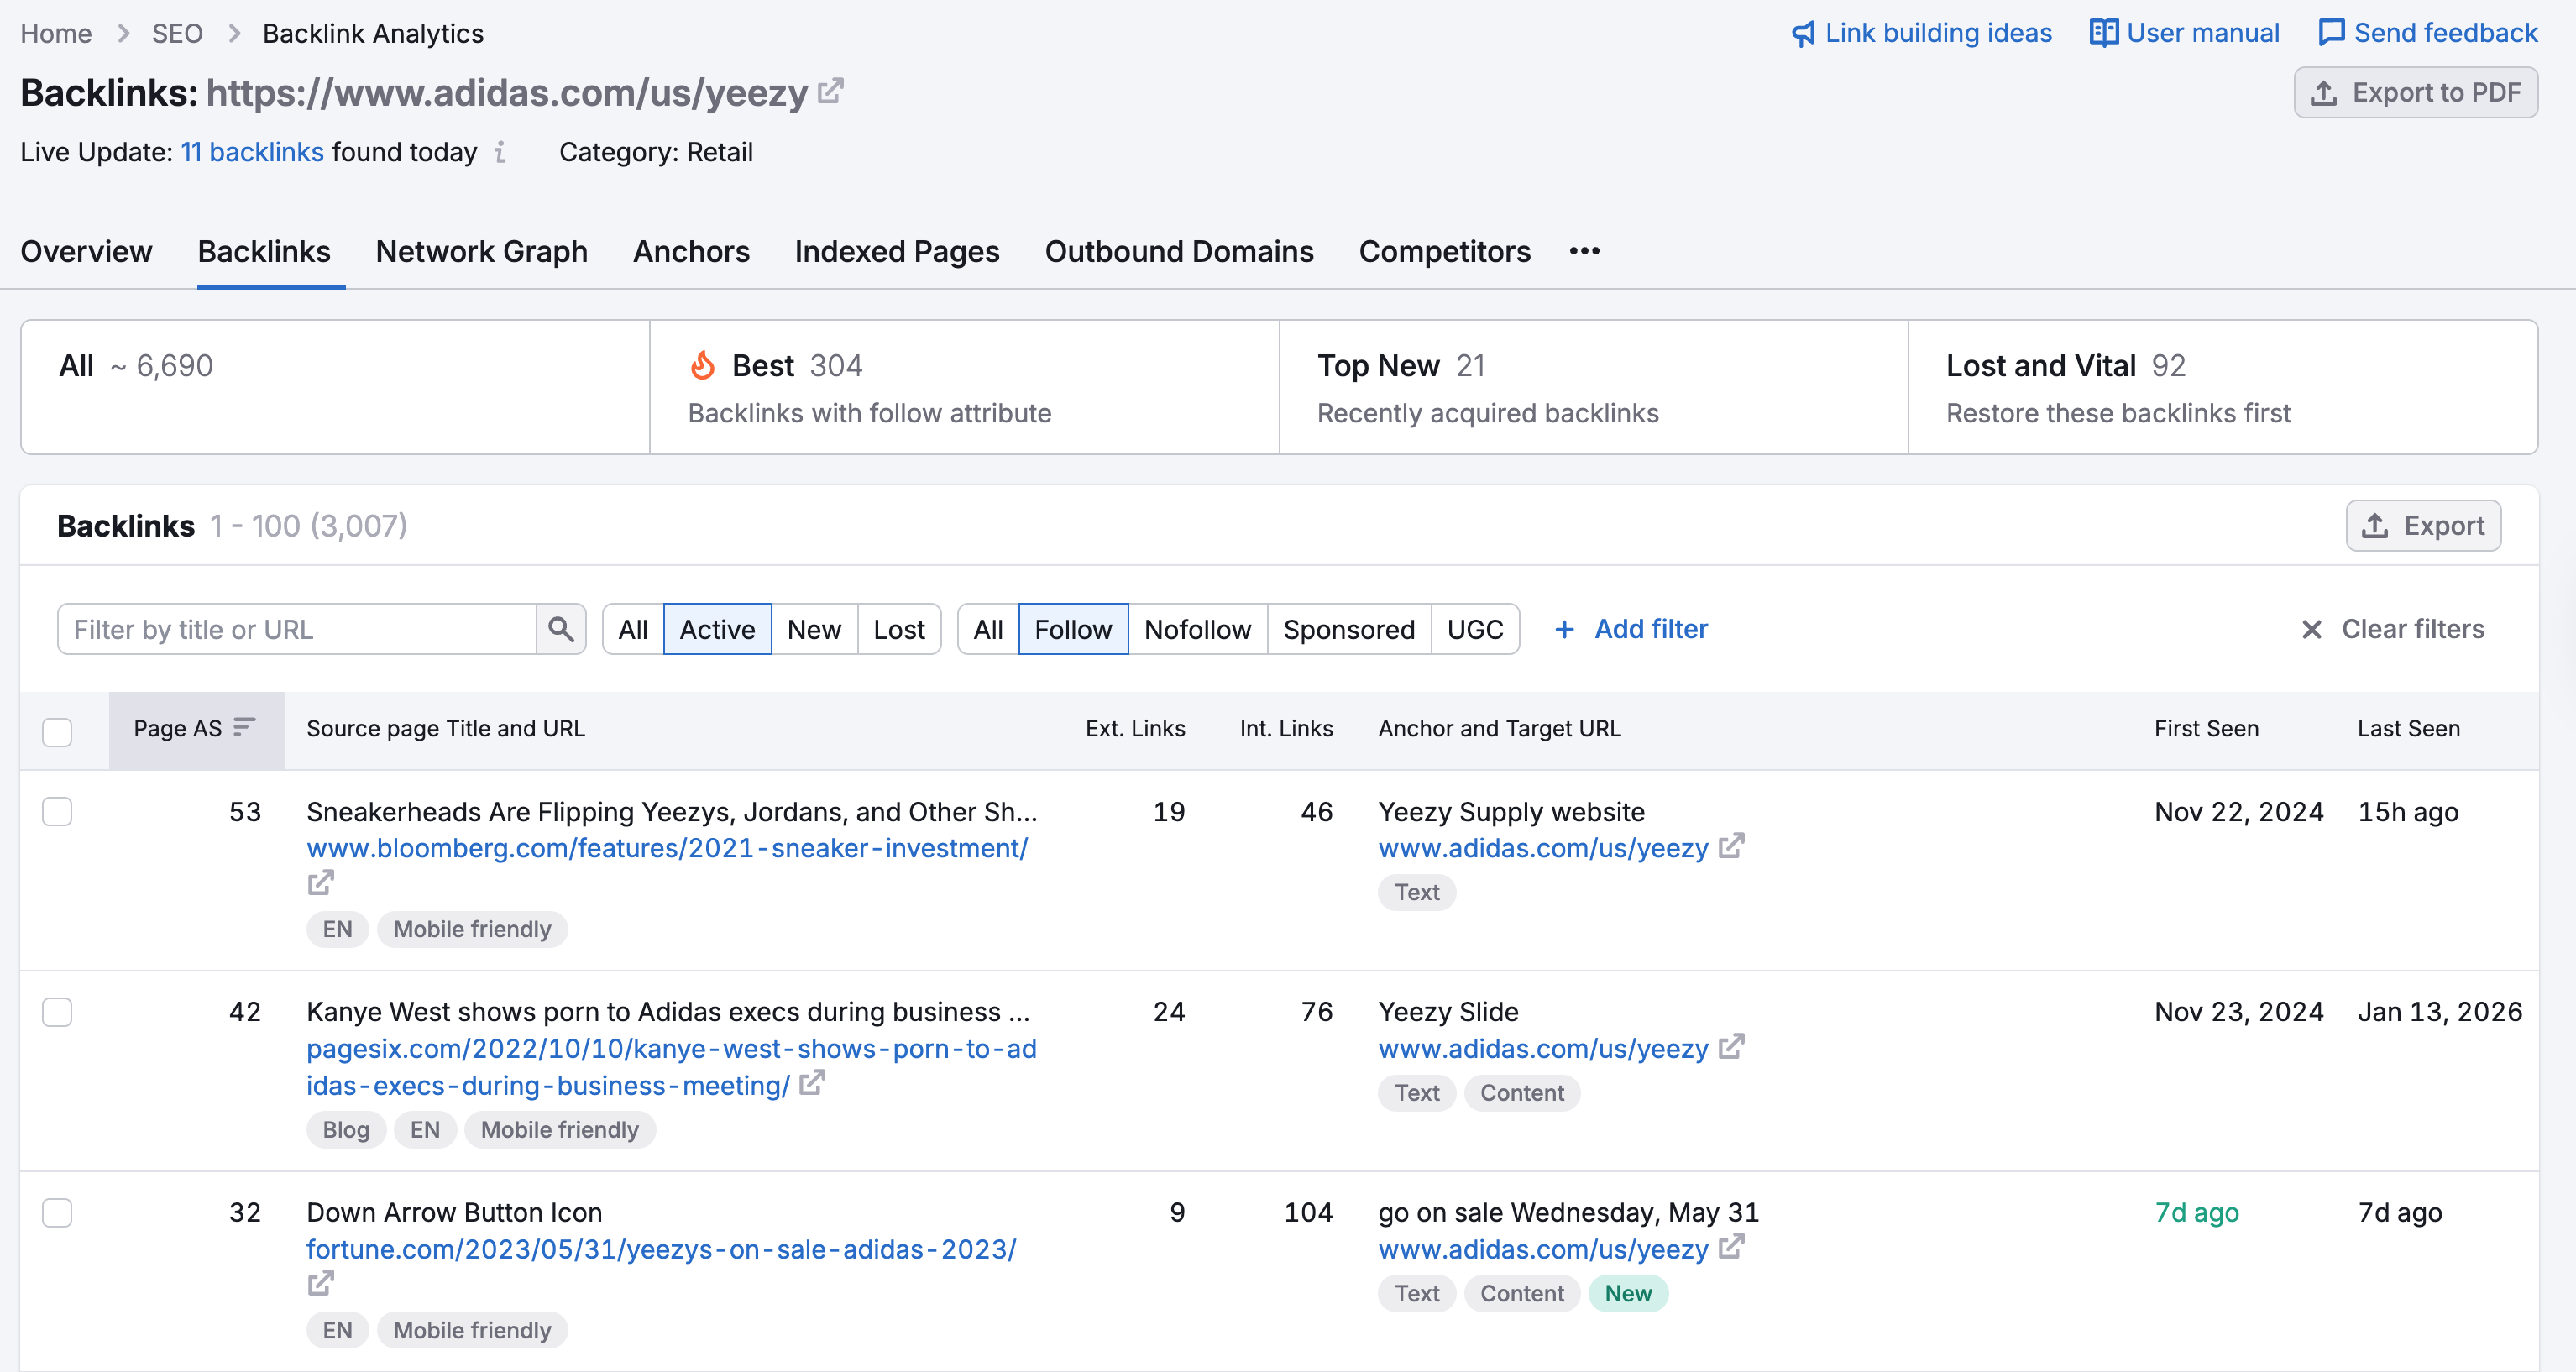Expand more tabs with the ellipsis menu
2576x1372 pixels.
1584,252
